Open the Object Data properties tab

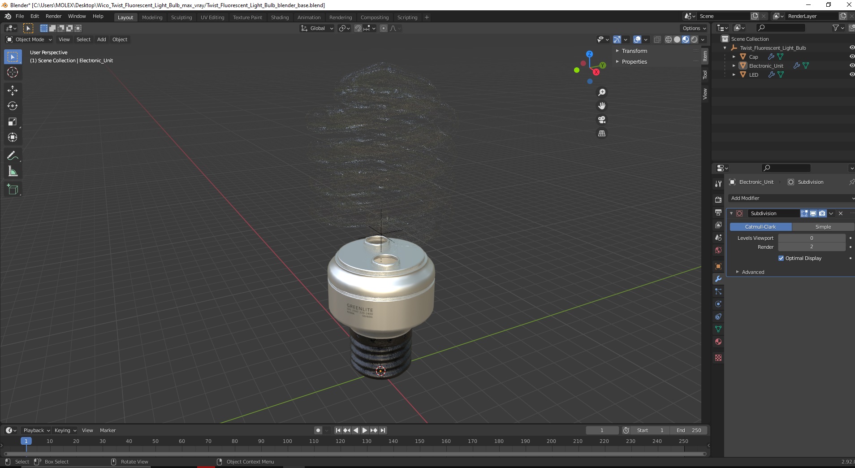718,329
